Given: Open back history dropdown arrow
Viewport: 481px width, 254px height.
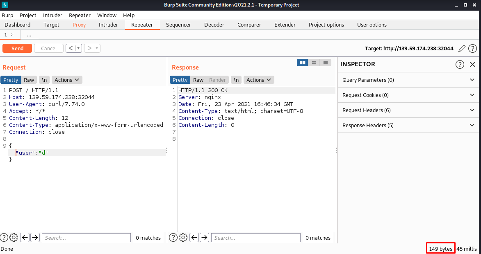Looking at the screenshot, I should (79, 48).
